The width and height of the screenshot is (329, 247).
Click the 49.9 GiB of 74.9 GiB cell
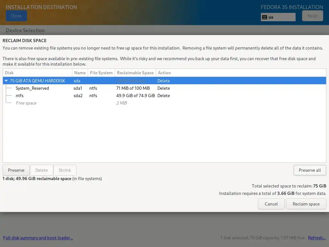(x=136, y=96)
